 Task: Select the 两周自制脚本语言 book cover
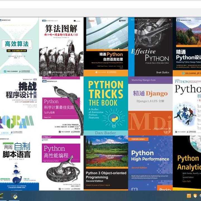(19, 163)
